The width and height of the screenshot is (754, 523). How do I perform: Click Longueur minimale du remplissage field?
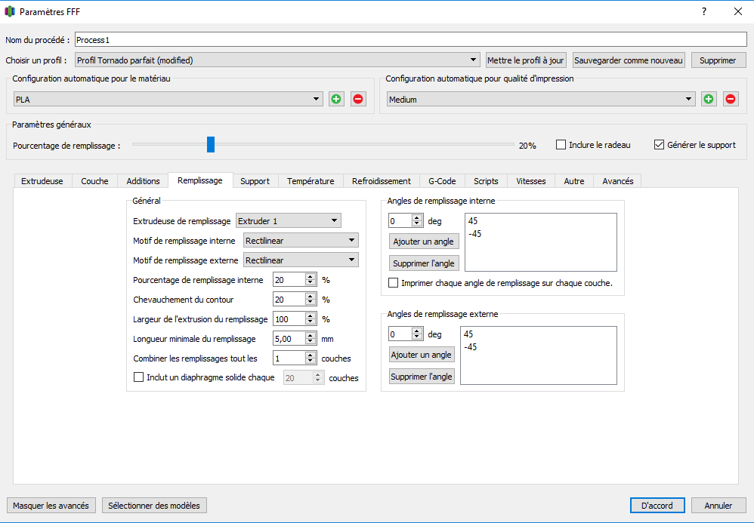289,339
